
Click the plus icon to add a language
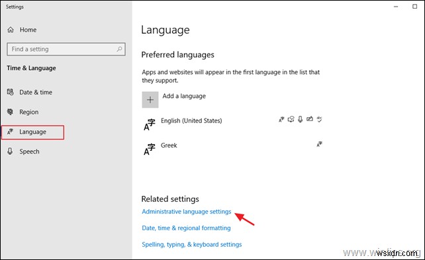150,100
